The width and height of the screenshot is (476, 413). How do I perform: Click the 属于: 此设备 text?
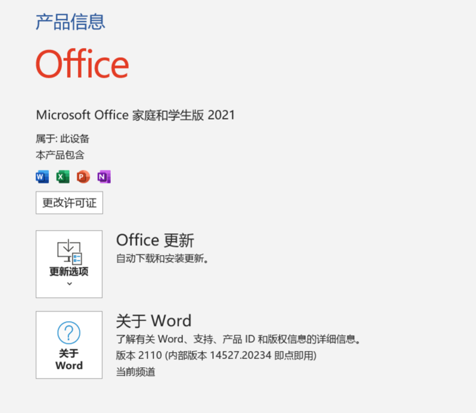(x=63, y=139)
